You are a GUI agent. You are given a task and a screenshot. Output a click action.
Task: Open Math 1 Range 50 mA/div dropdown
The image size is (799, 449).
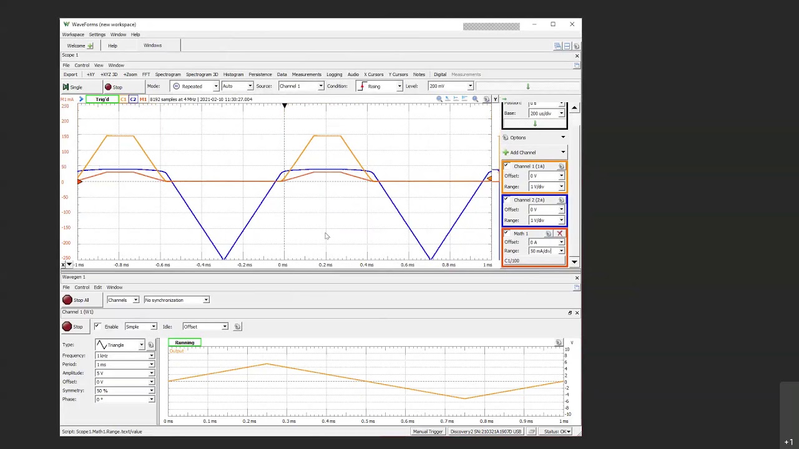[561, 251]
